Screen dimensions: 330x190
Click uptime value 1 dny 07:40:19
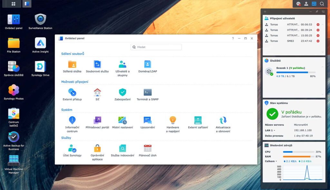pyautogui.click(x=303, y=136)
